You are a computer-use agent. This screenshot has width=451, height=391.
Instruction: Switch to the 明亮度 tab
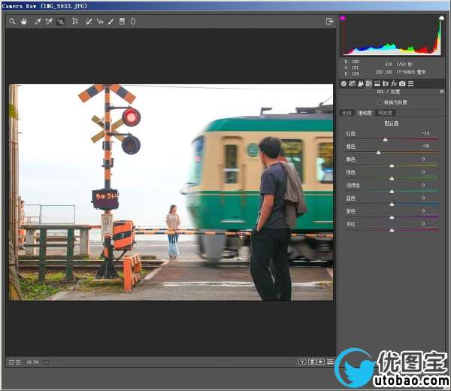click(x=386, y=113)
